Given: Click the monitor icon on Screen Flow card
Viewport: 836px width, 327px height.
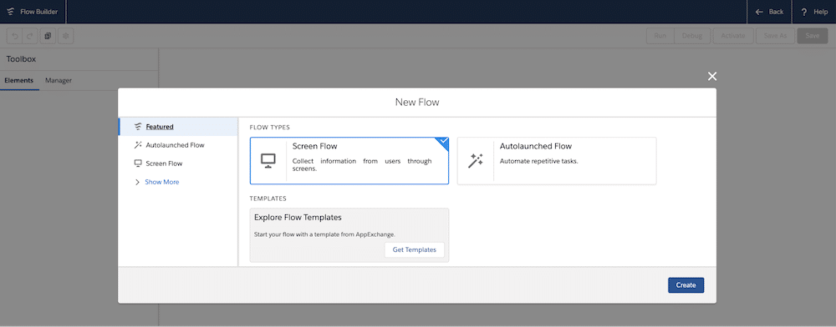Looking at the screenshot, I should [x=268, y=160].
